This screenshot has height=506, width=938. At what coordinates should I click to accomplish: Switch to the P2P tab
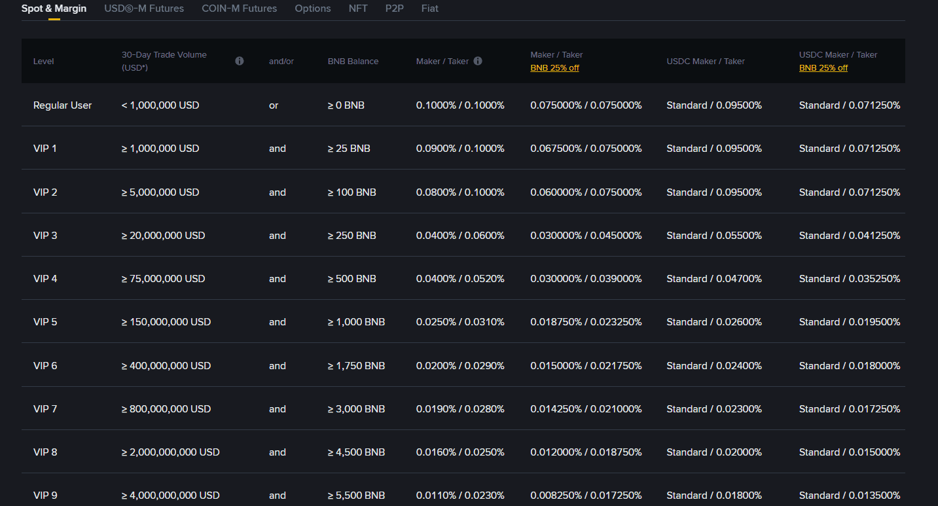[x=394, y=9]
